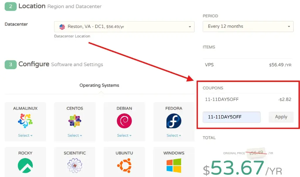Click the applied 11-11DAY5OFF coupon entry
The width and height of the screenshot is (300, 177).
[222, 99]
